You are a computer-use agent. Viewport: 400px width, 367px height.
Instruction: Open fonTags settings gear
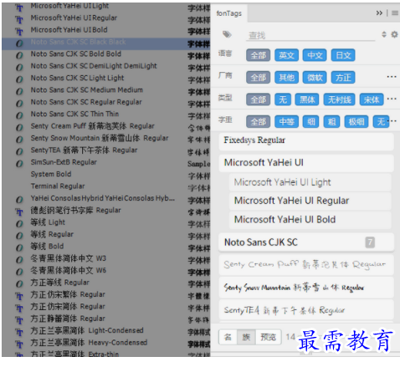(394, 34)
